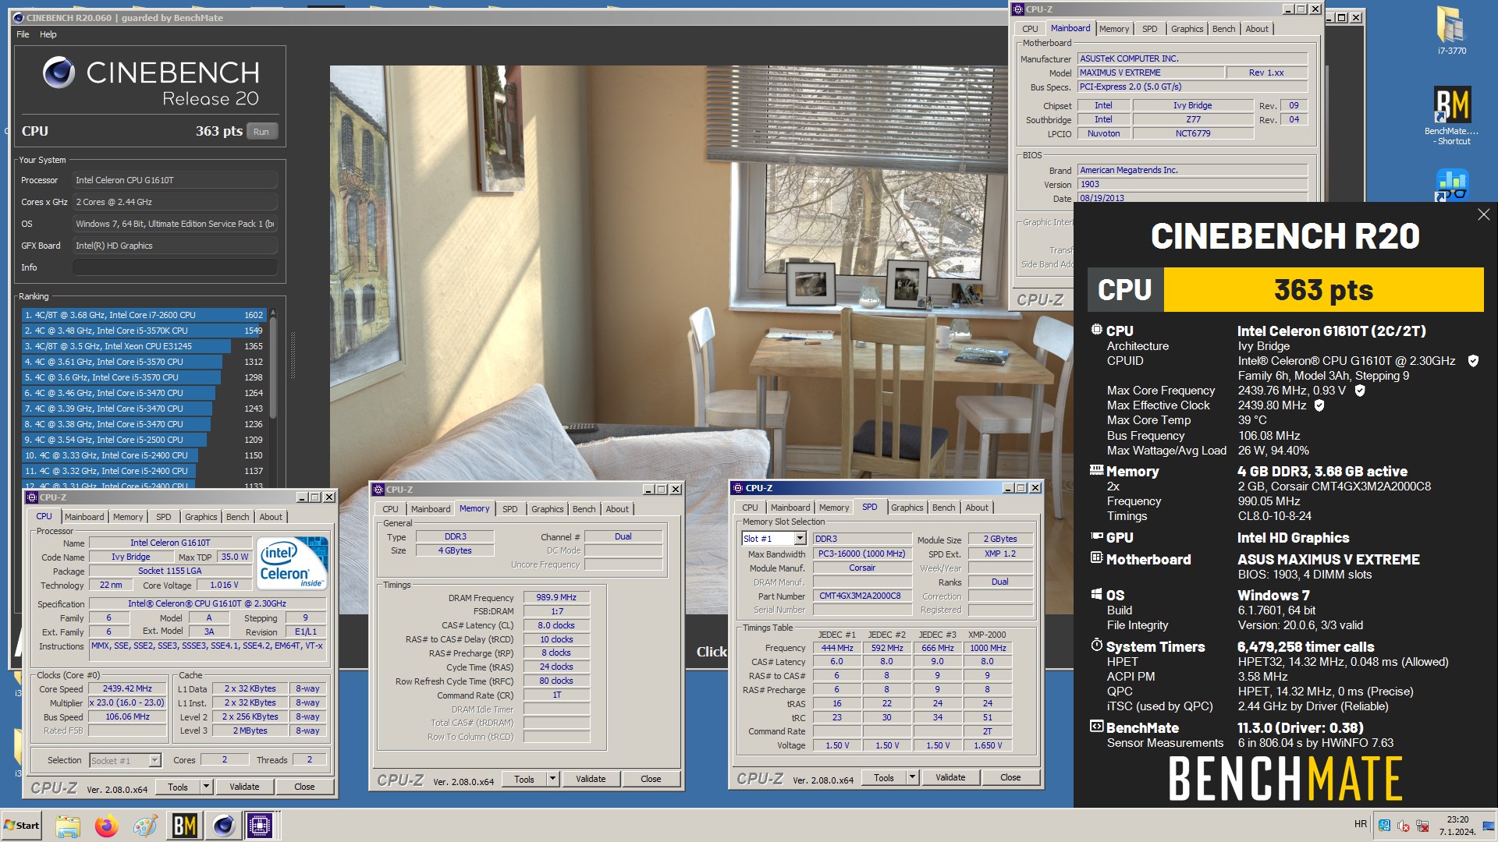Open Tools dropdown arrow in CPU-Z CPU window

pyautogui.click(x=207, y=787)
